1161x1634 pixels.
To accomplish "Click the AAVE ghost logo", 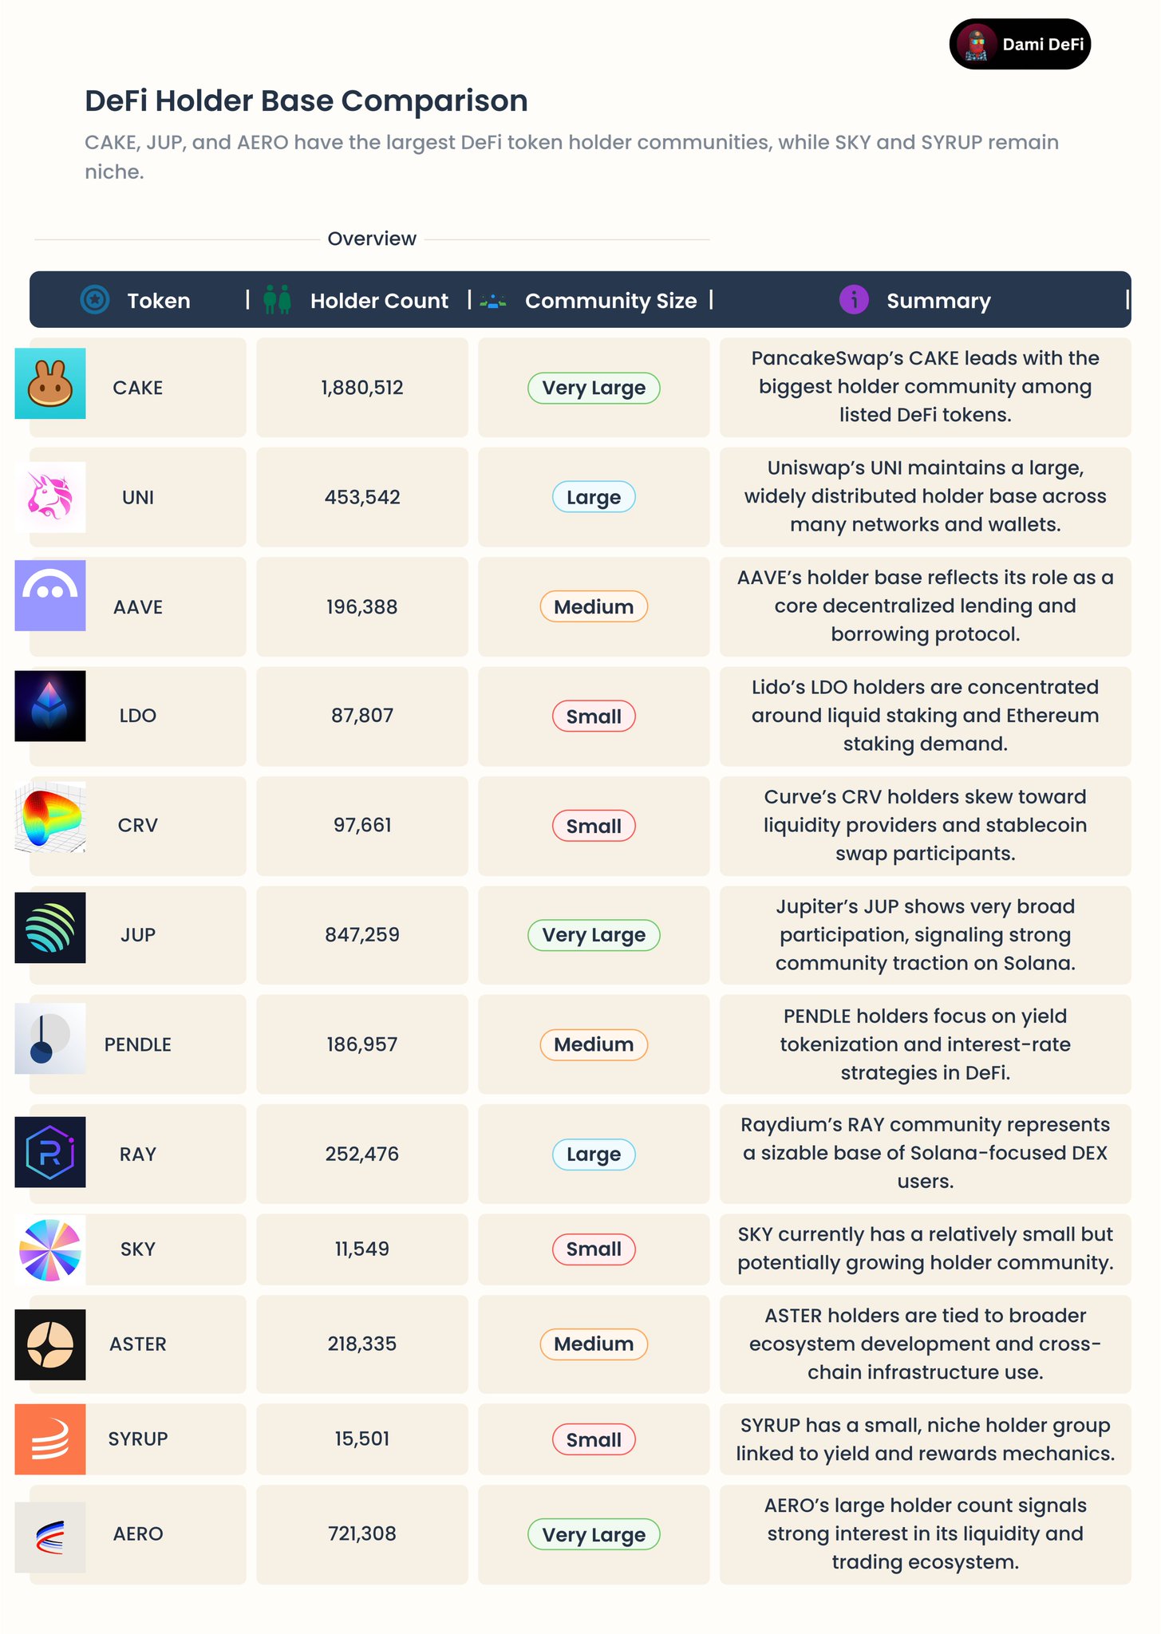I will 50,595.
